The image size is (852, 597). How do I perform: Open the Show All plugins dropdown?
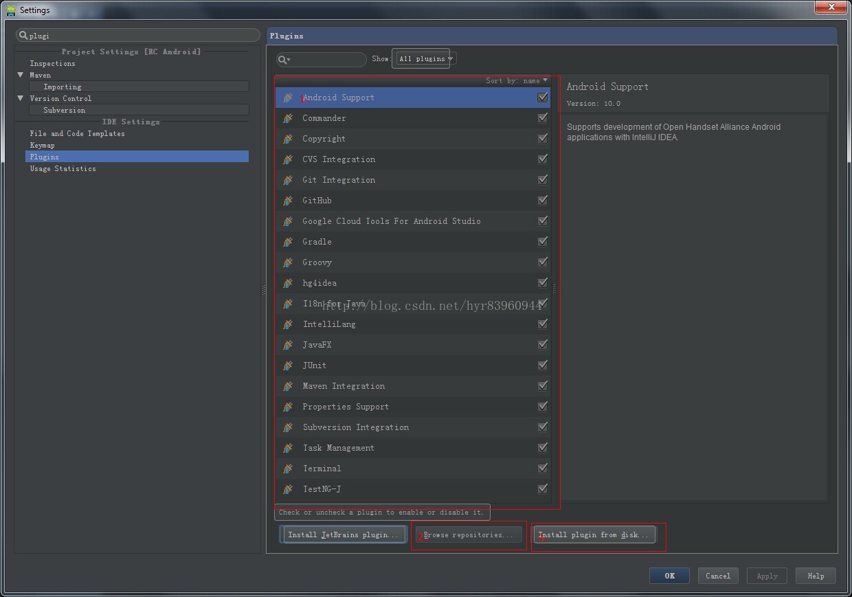425,58
